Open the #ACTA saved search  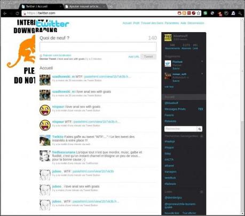click(169, 159)
